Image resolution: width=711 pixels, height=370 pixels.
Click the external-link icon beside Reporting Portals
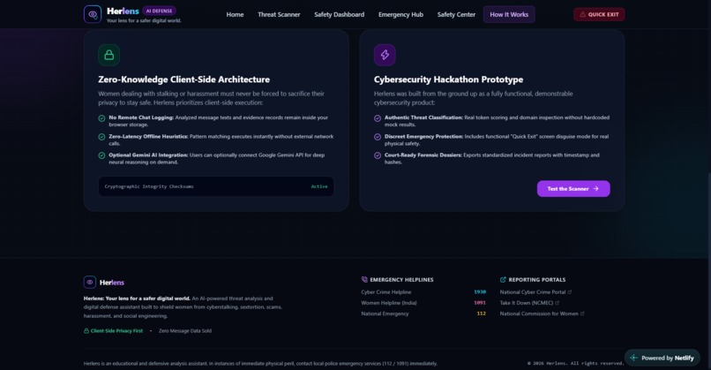pos(503,280)
